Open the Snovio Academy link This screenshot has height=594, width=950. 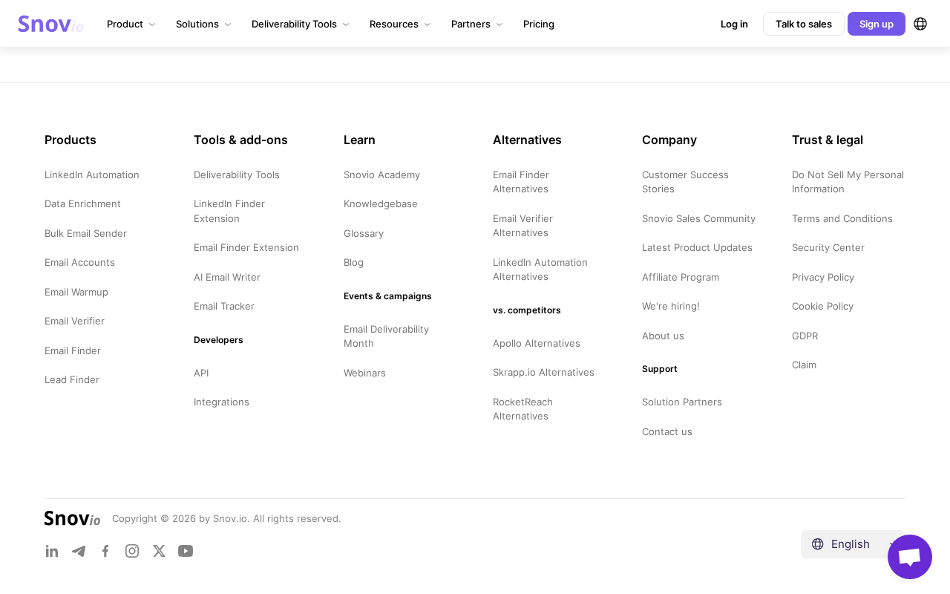click(x=381, y=174)
